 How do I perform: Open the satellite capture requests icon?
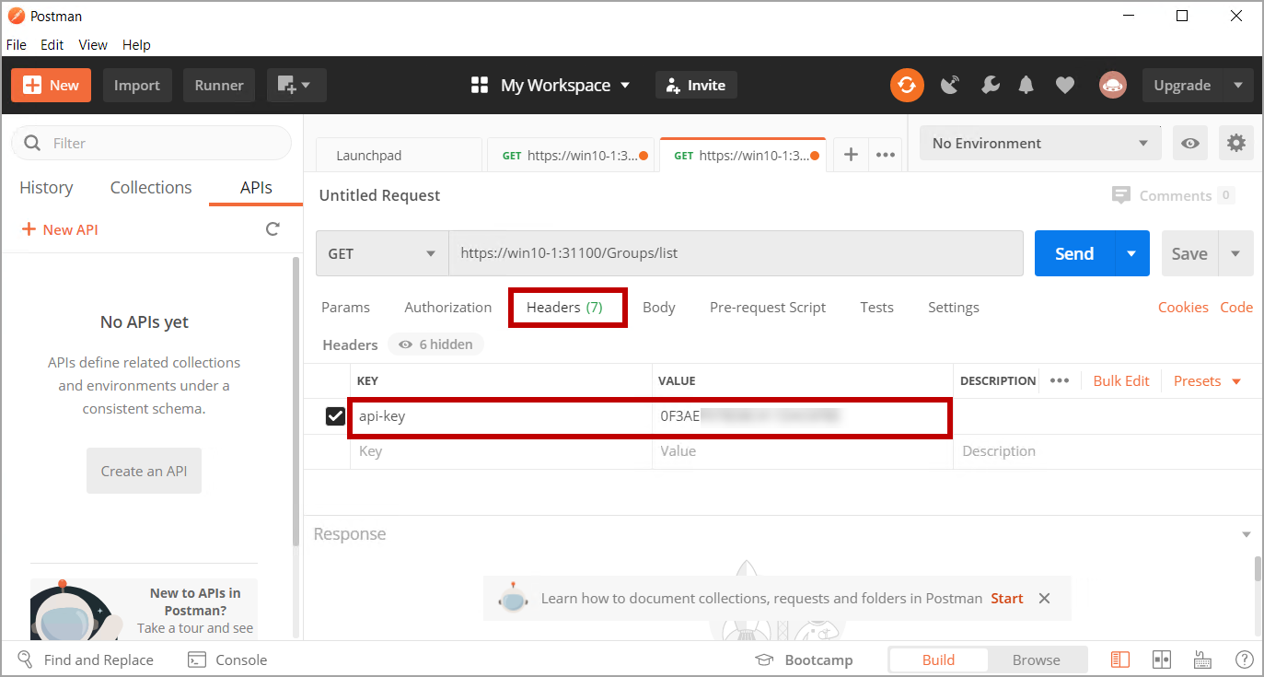950,86
